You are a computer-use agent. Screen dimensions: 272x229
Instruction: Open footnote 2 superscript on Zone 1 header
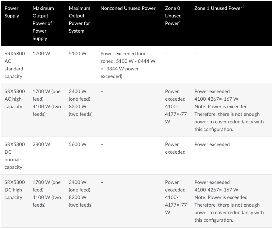[x=243, y=7]
